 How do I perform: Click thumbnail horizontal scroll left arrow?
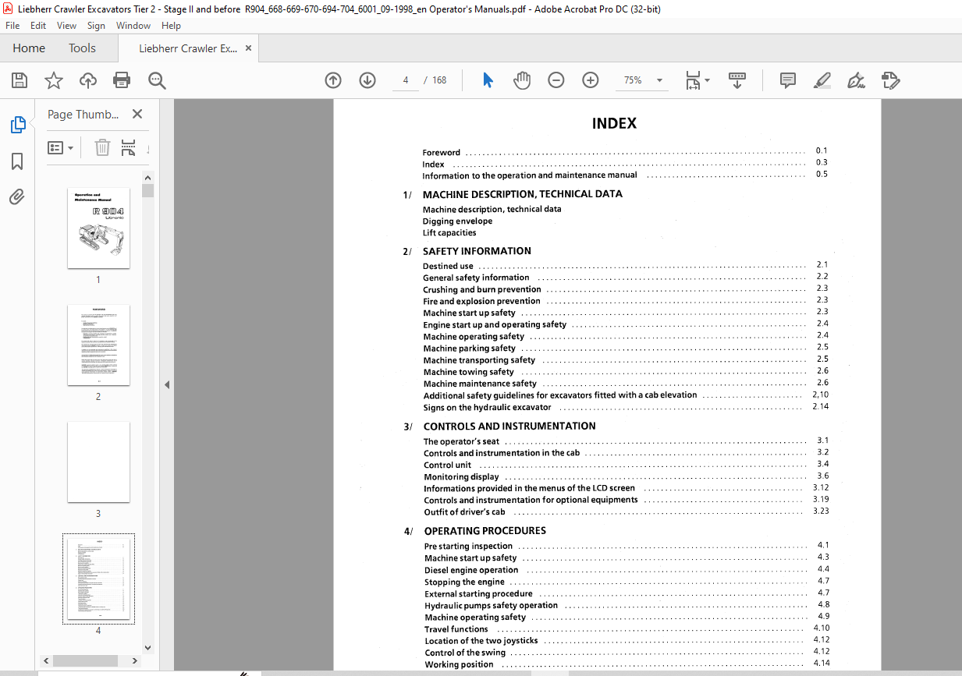[x=46, y=660]
